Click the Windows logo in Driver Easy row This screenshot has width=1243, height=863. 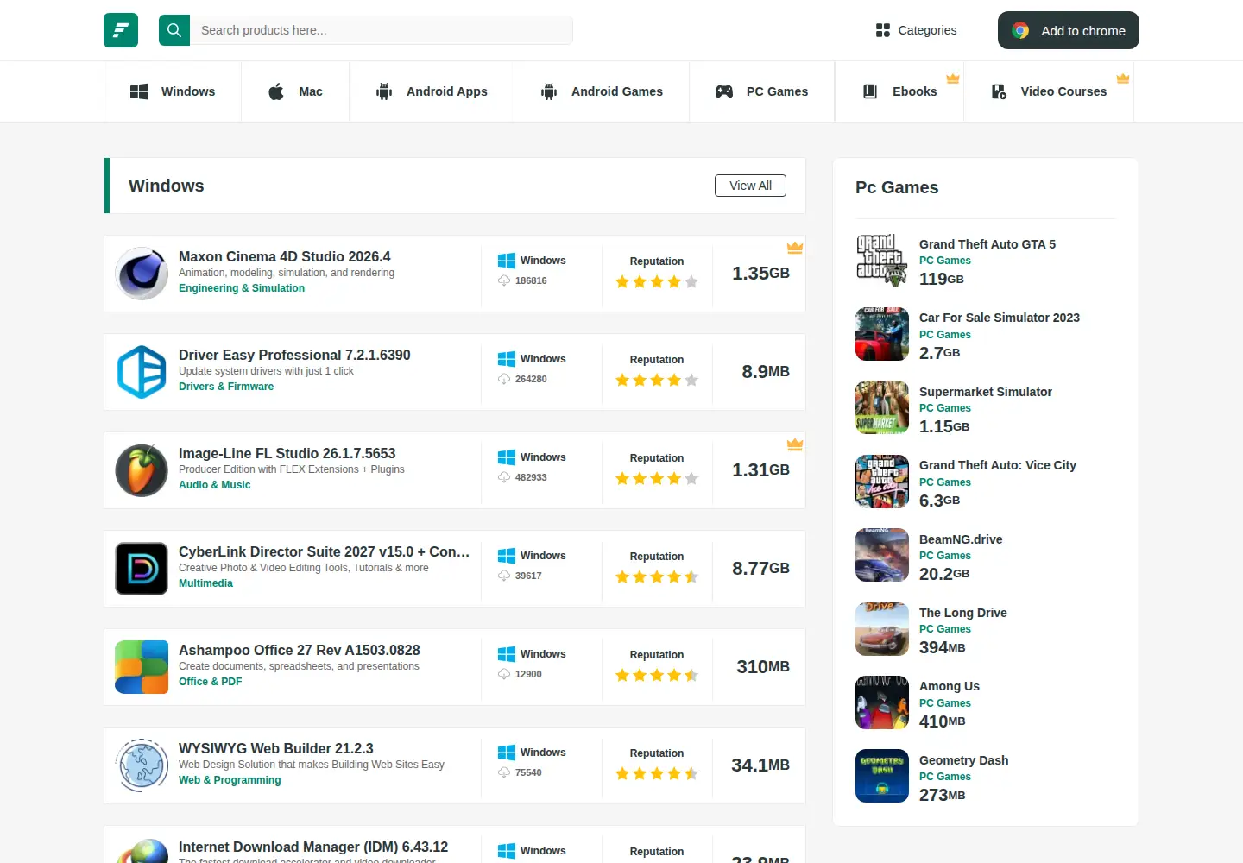pos(507,359)
